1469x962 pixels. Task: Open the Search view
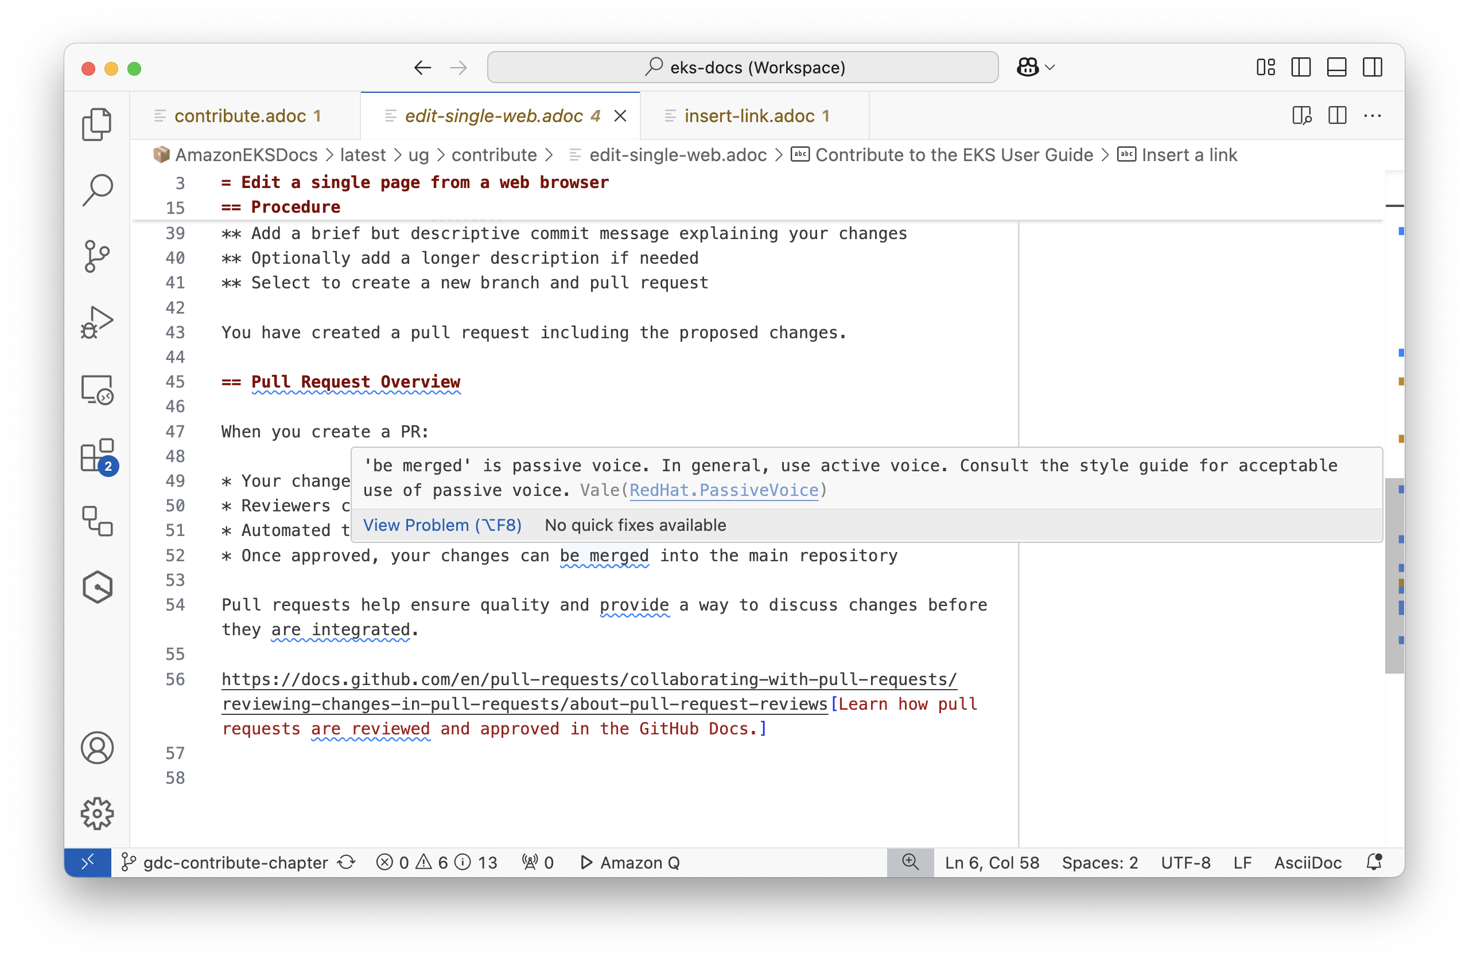click(x=97, y=190)
